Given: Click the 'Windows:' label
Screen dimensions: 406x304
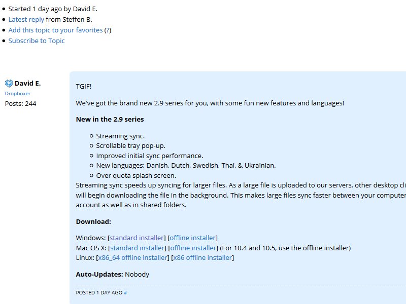Looking at the screenshot, I should coord(91,238).
